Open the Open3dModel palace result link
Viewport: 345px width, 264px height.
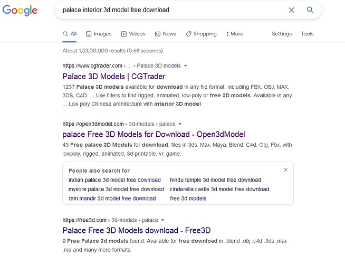154,134
